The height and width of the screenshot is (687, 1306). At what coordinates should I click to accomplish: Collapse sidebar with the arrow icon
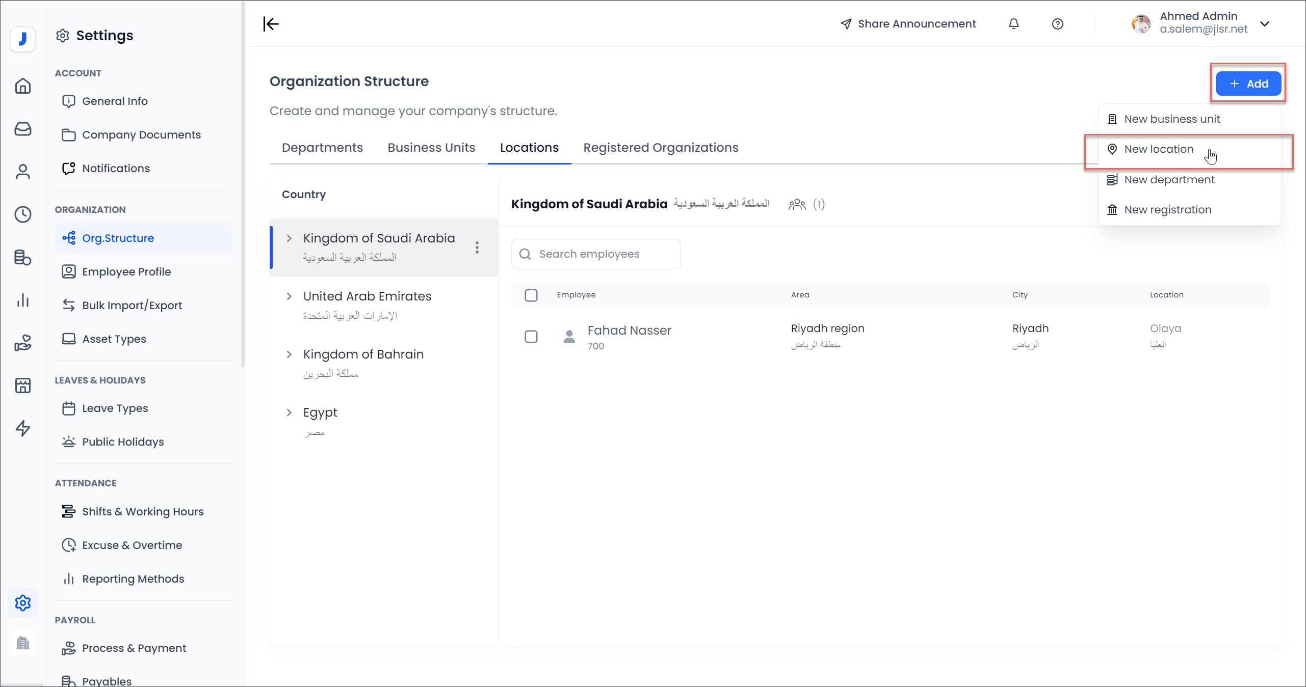pos(271,24)
